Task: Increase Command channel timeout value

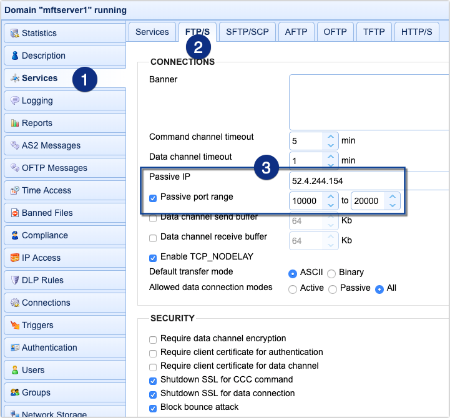Action: pyautogui.click(x=331, y=137)
